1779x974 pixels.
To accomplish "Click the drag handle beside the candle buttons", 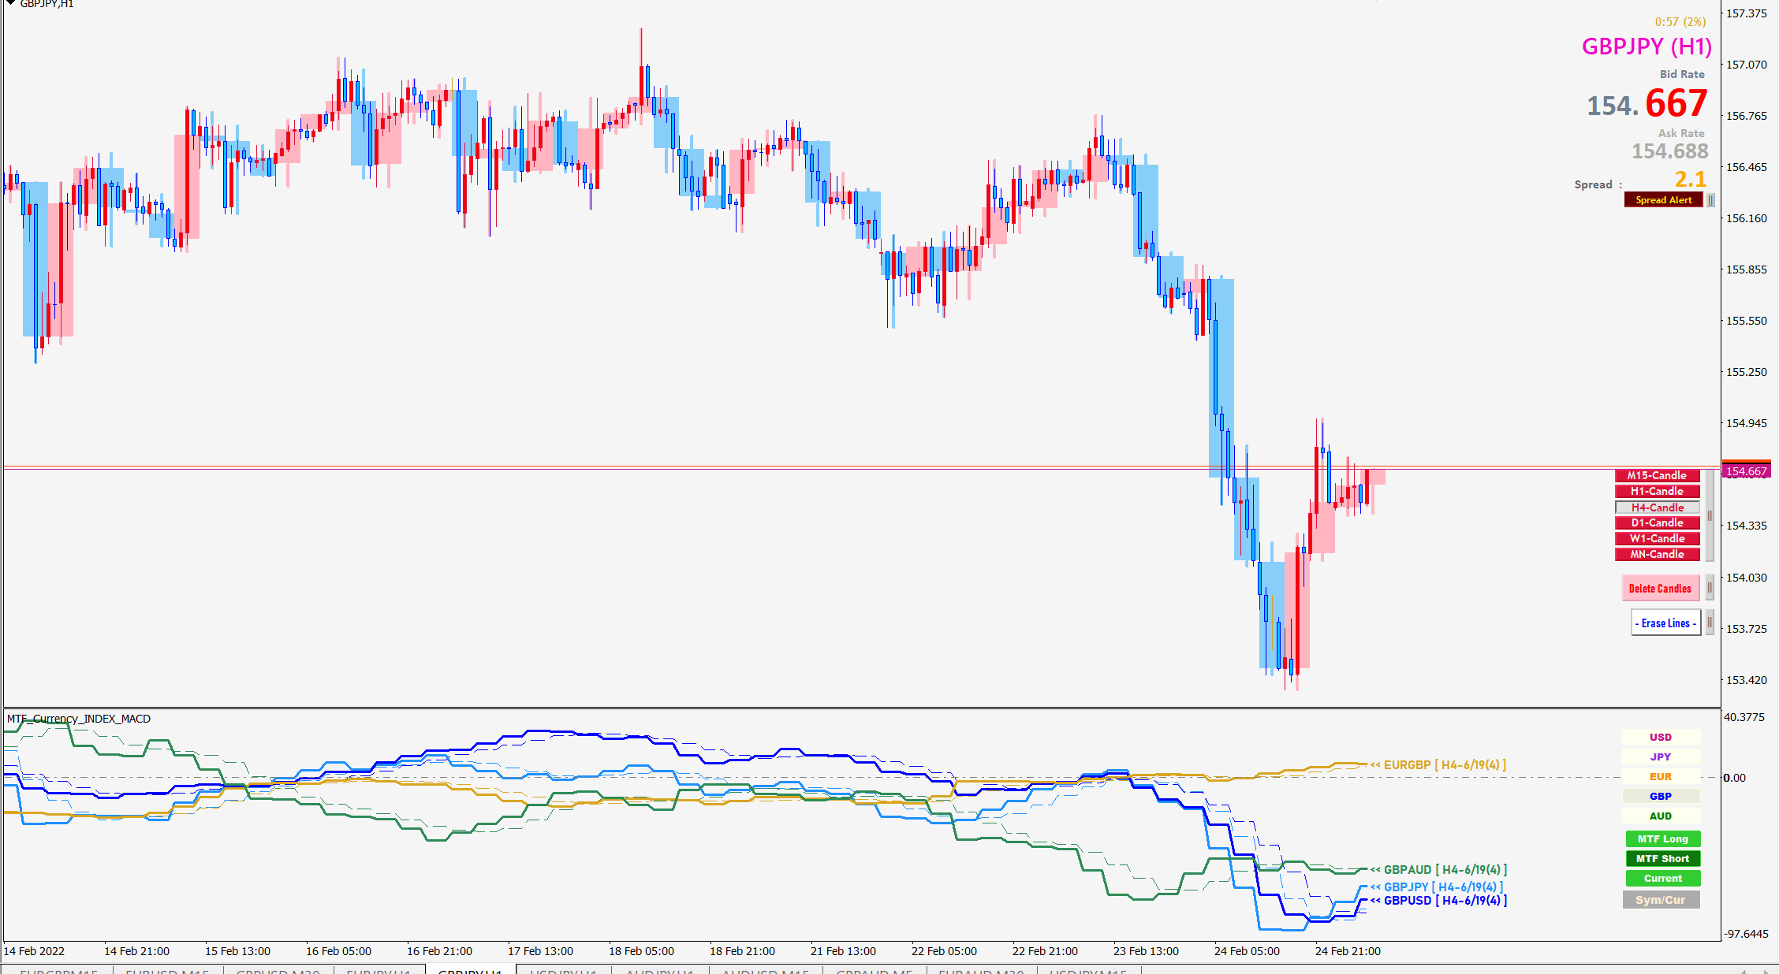I will pos(1710,515).
